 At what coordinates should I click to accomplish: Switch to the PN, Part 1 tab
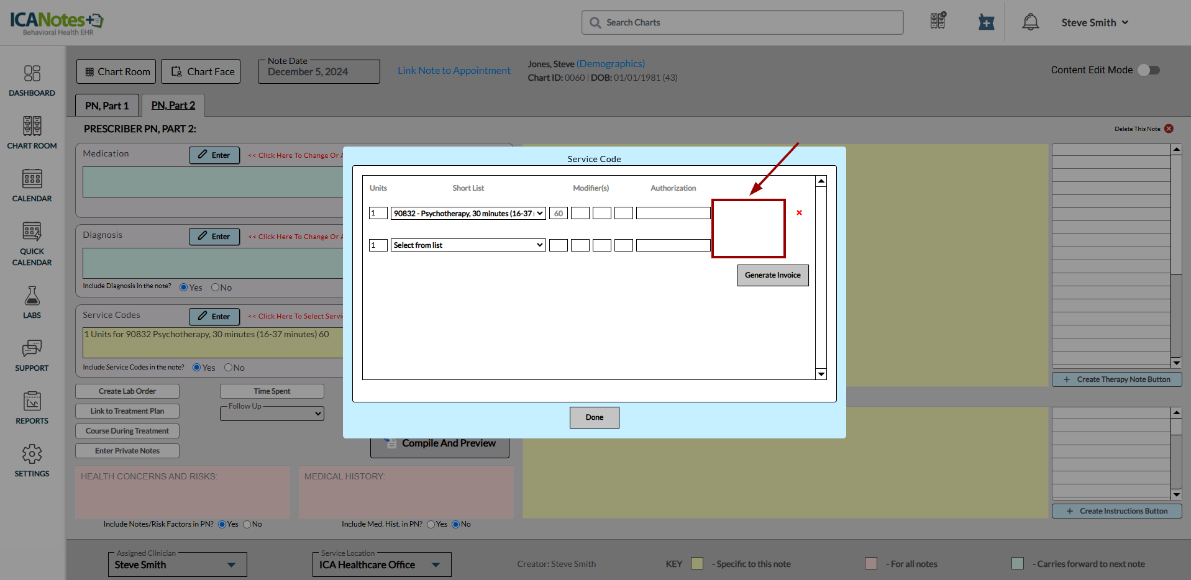(107, 106)
